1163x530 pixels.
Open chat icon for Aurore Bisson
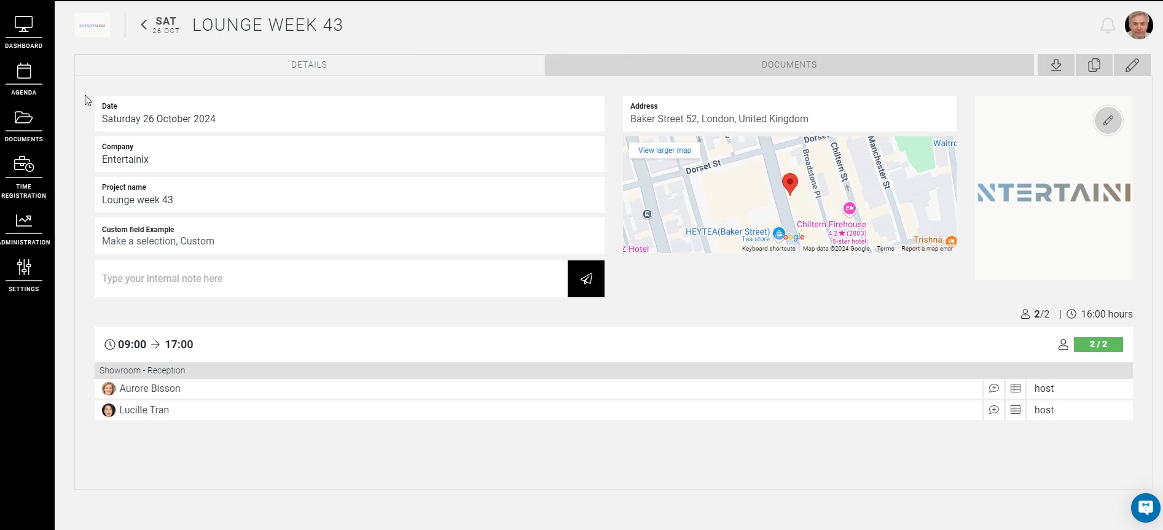[x=993, y=389]
